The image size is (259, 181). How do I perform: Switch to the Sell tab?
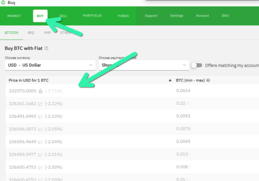[x=63, y=16]
